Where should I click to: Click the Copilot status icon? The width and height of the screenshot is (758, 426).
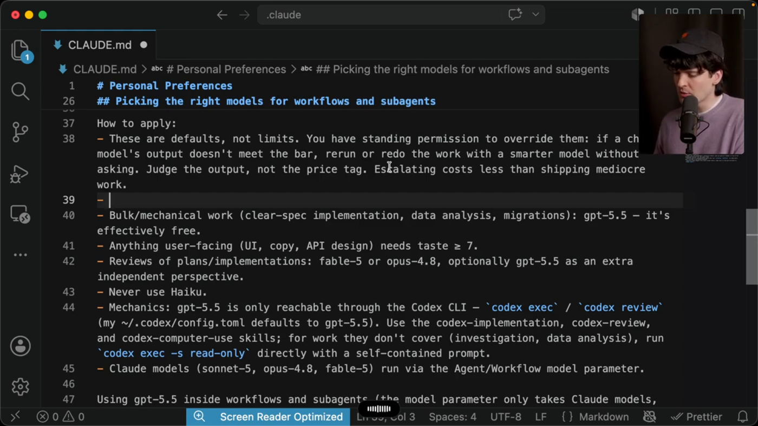649,417
